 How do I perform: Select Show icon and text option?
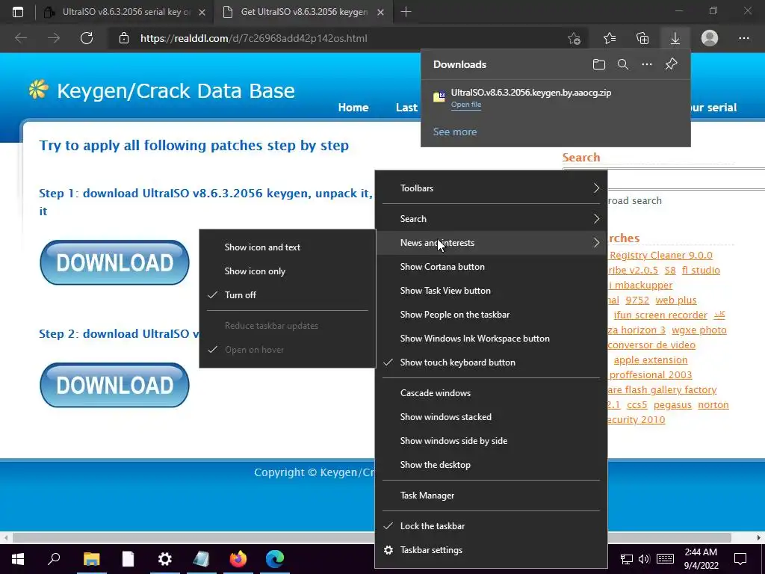click(288, 247)
